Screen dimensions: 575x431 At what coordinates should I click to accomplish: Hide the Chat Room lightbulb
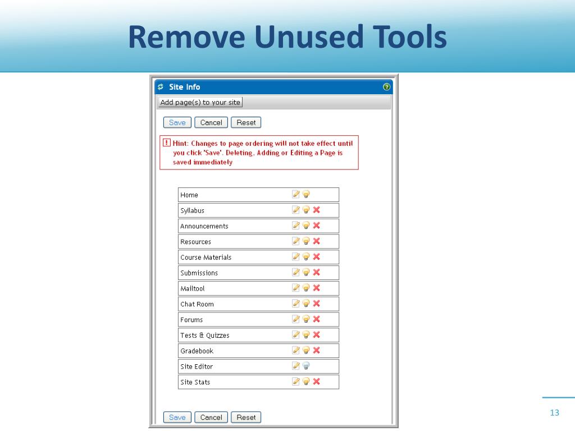[306, 304]
